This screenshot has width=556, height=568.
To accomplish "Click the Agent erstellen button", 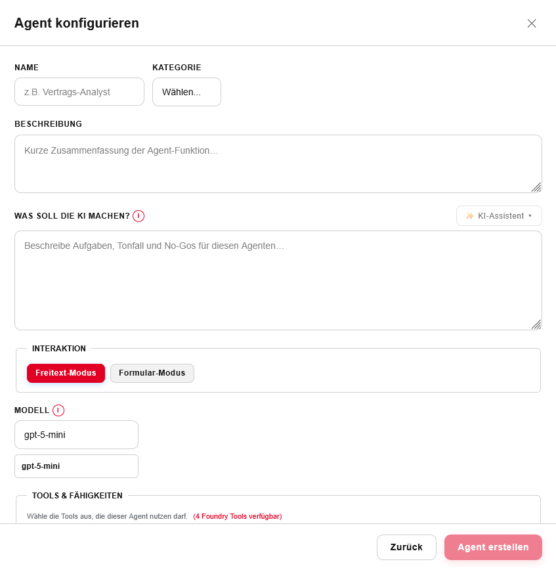I will pos(493,547).
